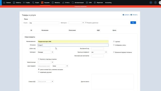Click the Обновить link
This screenshot has height=91, width=161.
click(x=135, y=15)
